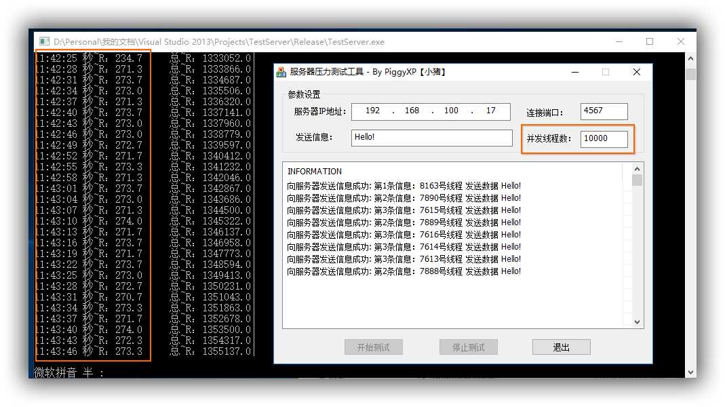Click second IP octet field showing 168

pyautogui.click(x=412, y=111)
